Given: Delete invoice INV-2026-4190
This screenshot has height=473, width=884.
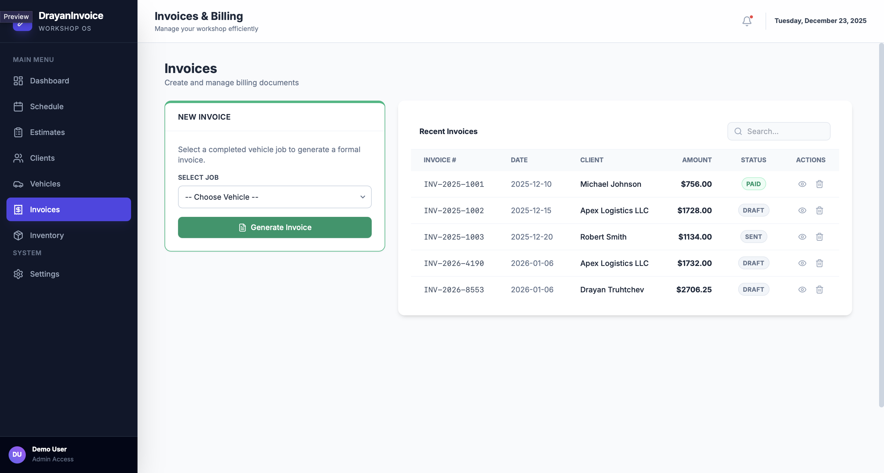Looking at the screenshot, I should point(820,263).
